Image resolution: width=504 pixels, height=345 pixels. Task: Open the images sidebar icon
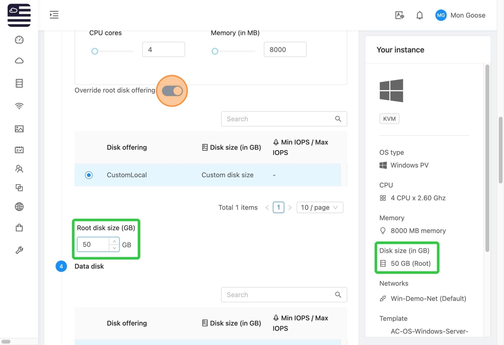click(x=19, y=129)
